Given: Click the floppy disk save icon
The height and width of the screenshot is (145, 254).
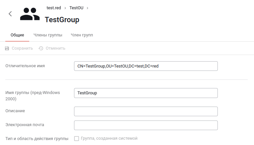Looking at the screenshot, I should click(x=7, y=48).
